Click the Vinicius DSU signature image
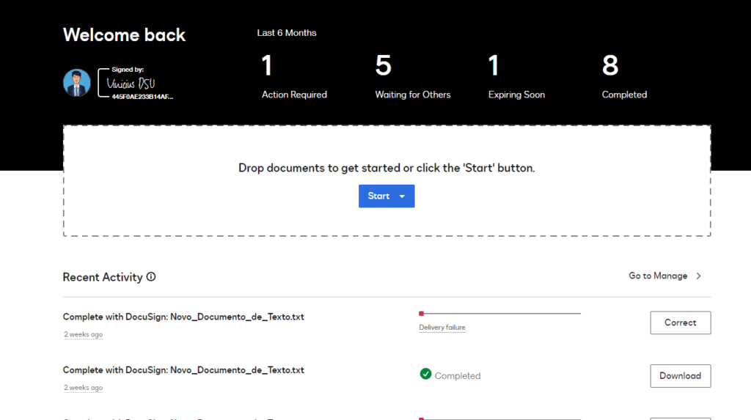The height and width of the screenshot is (420, 751). (132, 83)
